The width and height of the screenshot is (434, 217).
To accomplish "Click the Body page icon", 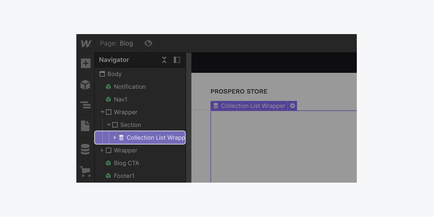I will [102, 74].
